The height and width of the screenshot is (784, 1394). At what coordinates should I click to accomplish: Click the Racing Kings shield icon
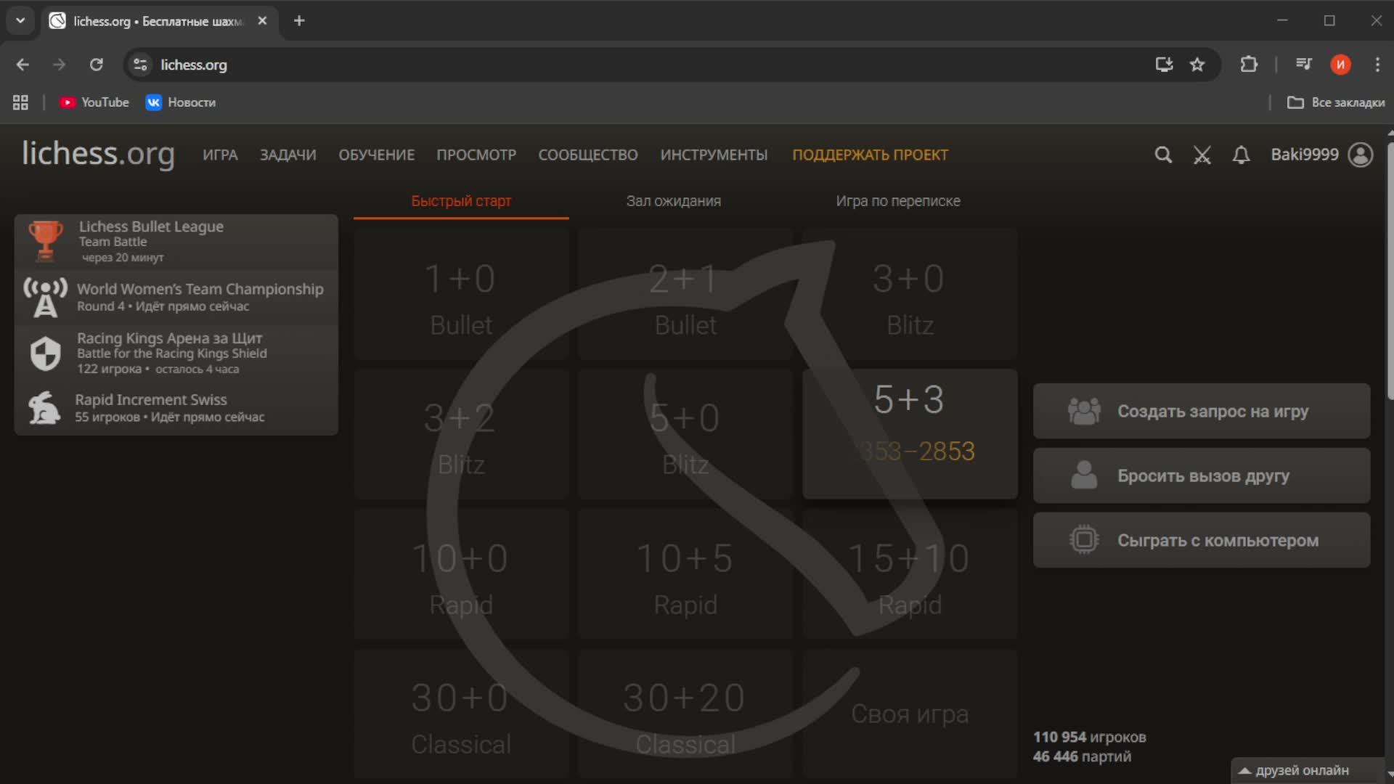(45, 354)
